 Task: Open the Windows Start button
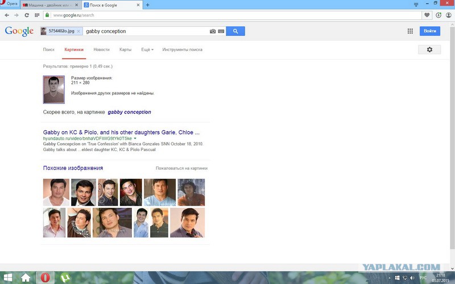(8, 278)
